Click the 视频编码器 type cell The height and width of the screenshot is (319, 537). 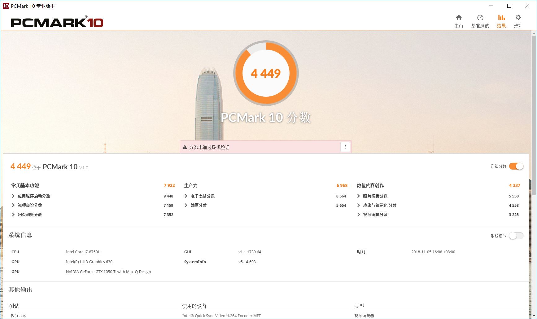point(364,316)
